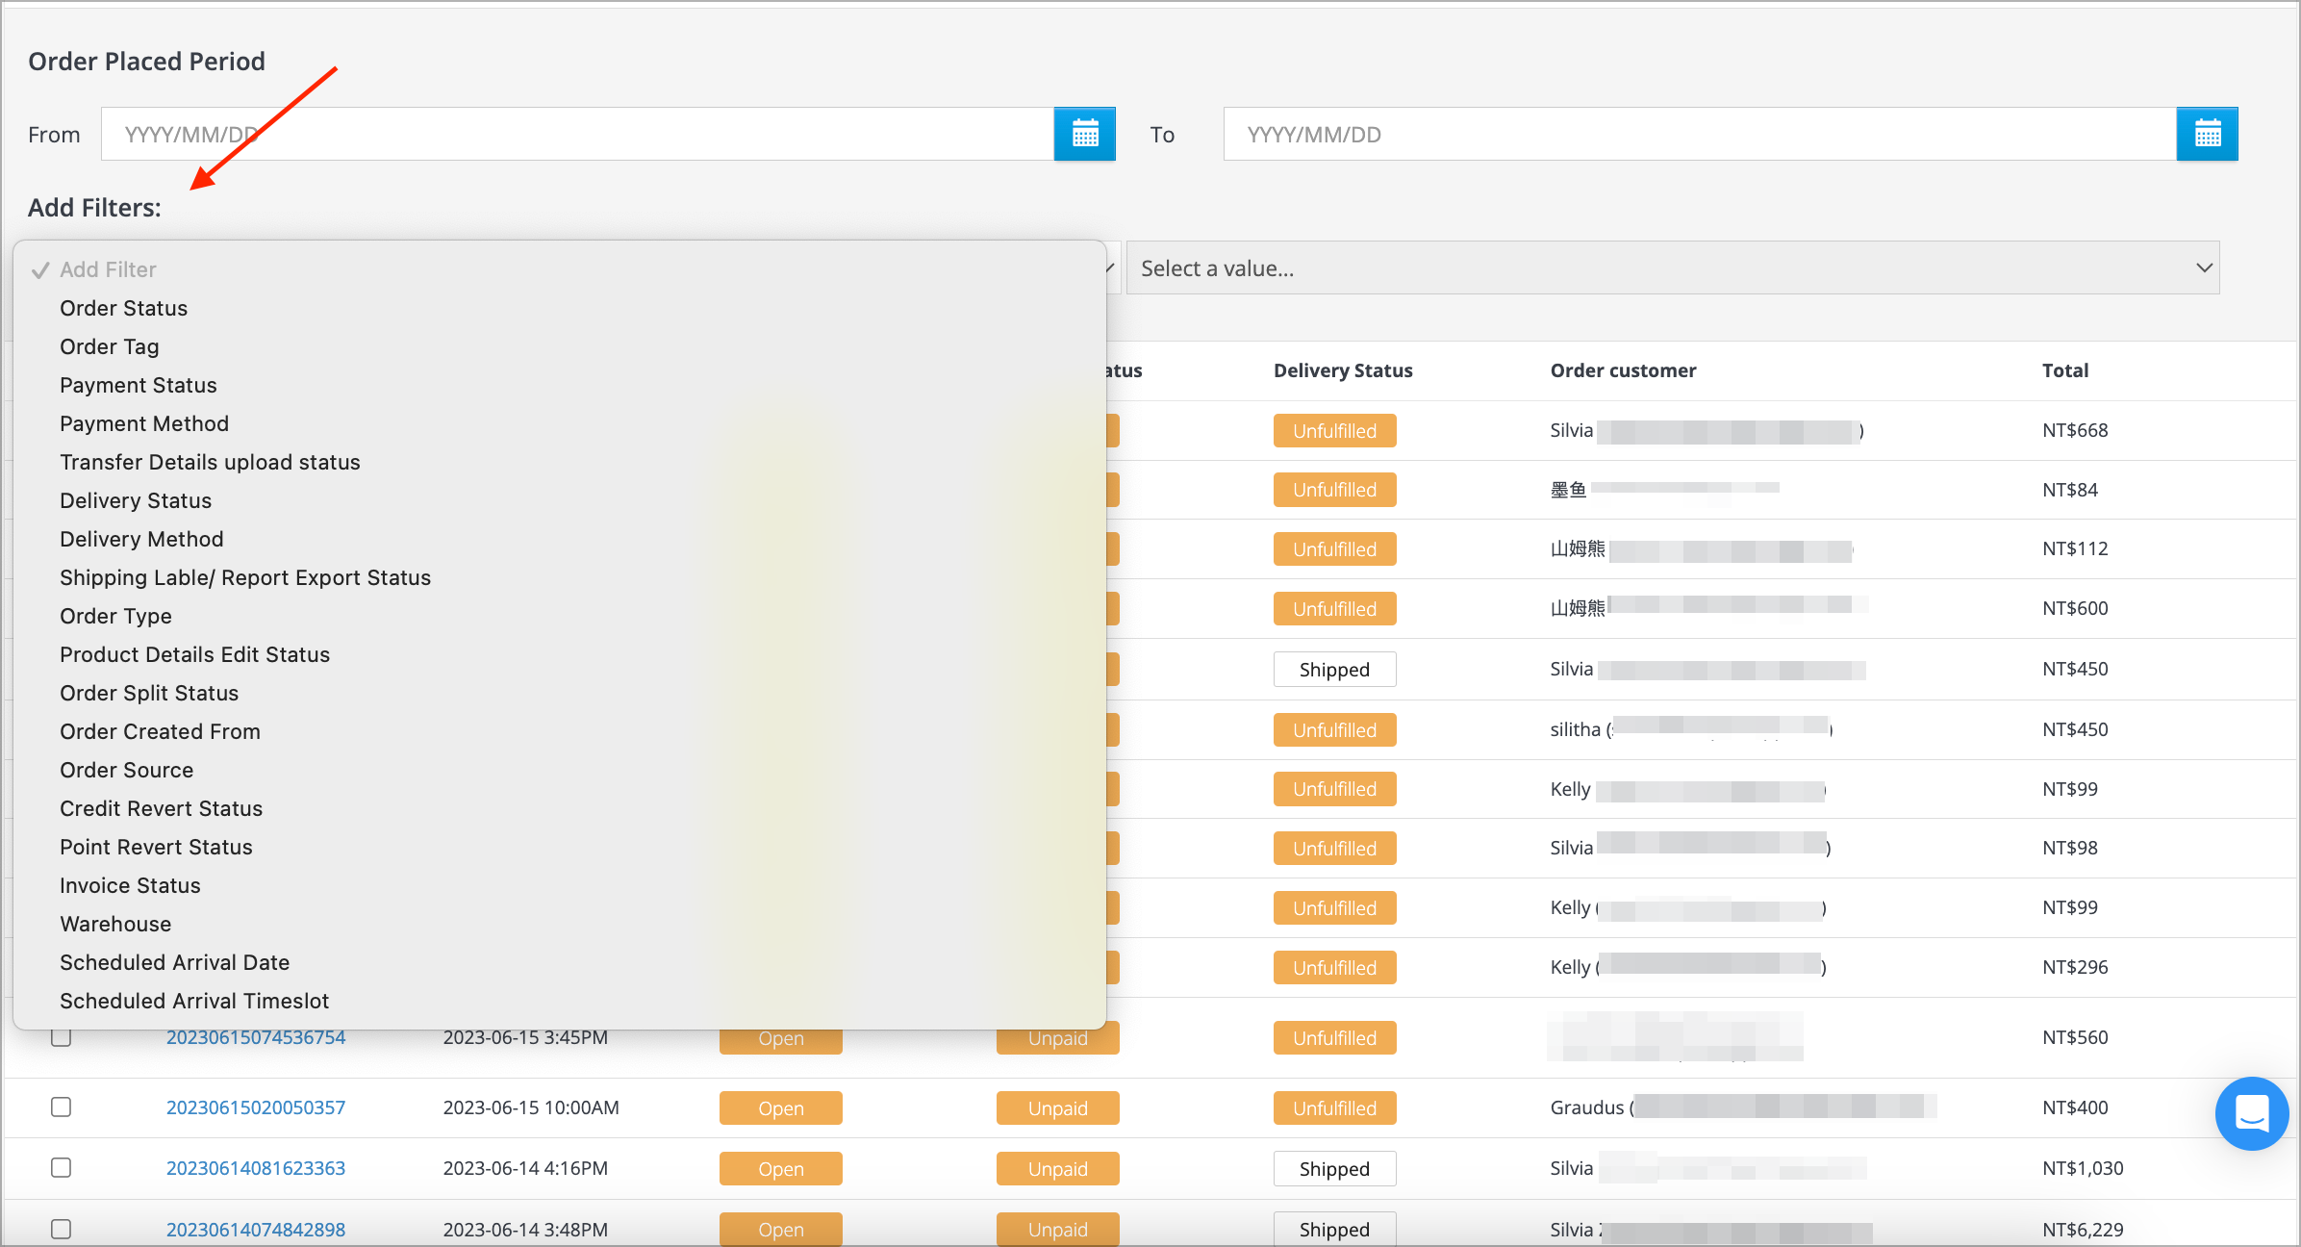Collapse the Add Filter dropdown
The width and height of the screenshot is (2301, 1247).
coord(108,268)
